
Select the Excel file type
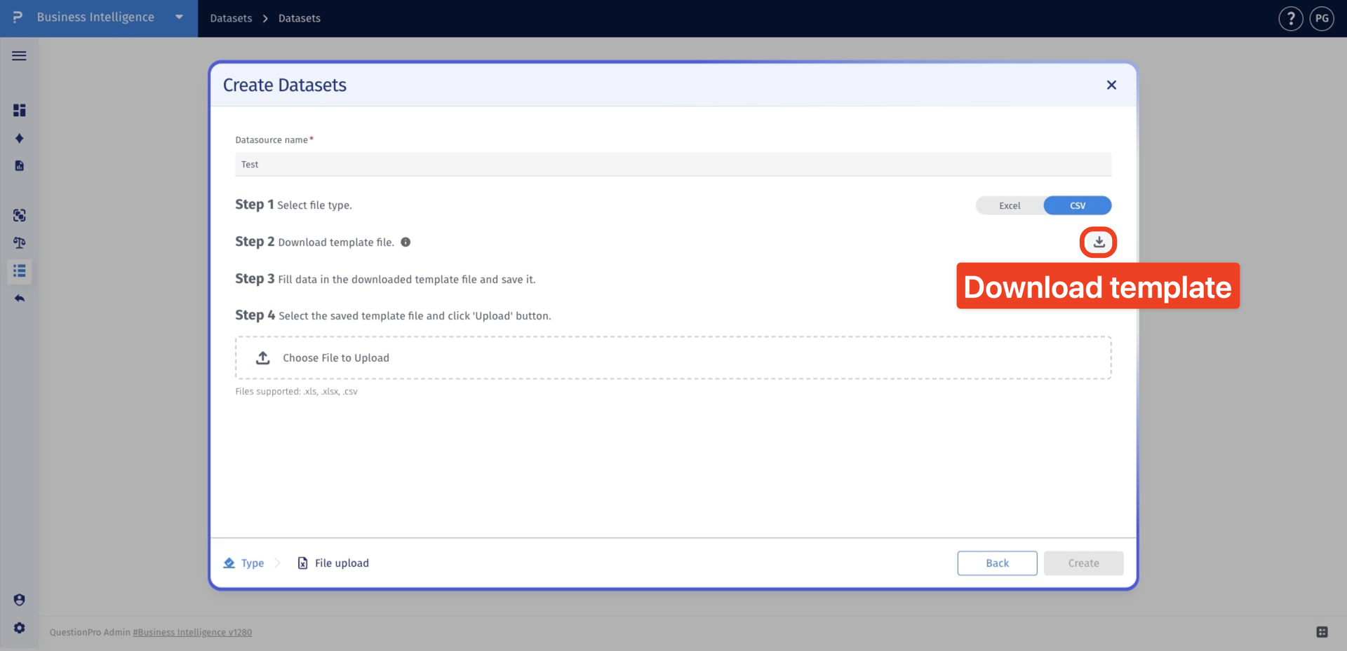pyautogui.click(x=1010, y=205)
